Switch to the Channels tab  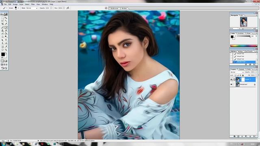(241, 69)
